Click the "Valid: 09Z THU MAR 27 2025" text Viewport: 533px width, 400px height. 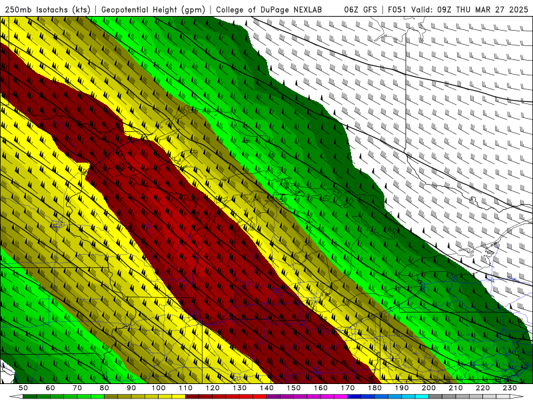[x=470, y=10]
